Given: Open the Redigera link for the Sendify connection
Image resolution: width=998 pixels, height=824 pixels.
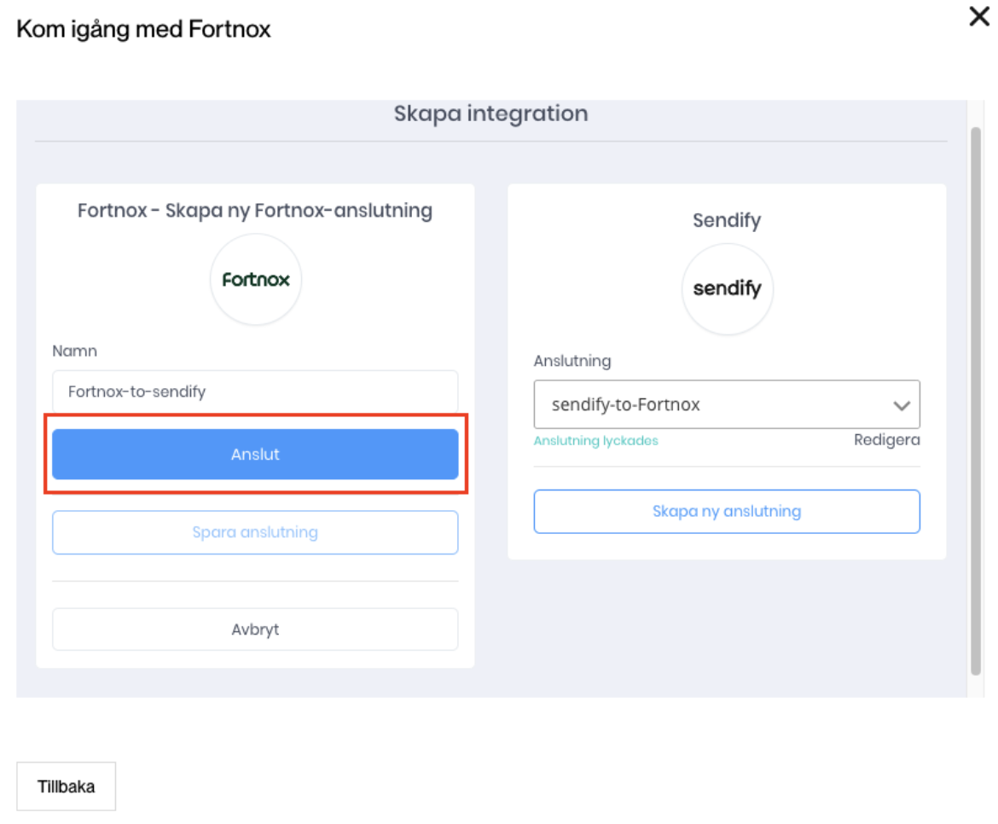Looking at the screenshot, I should [x=886, y=440].
